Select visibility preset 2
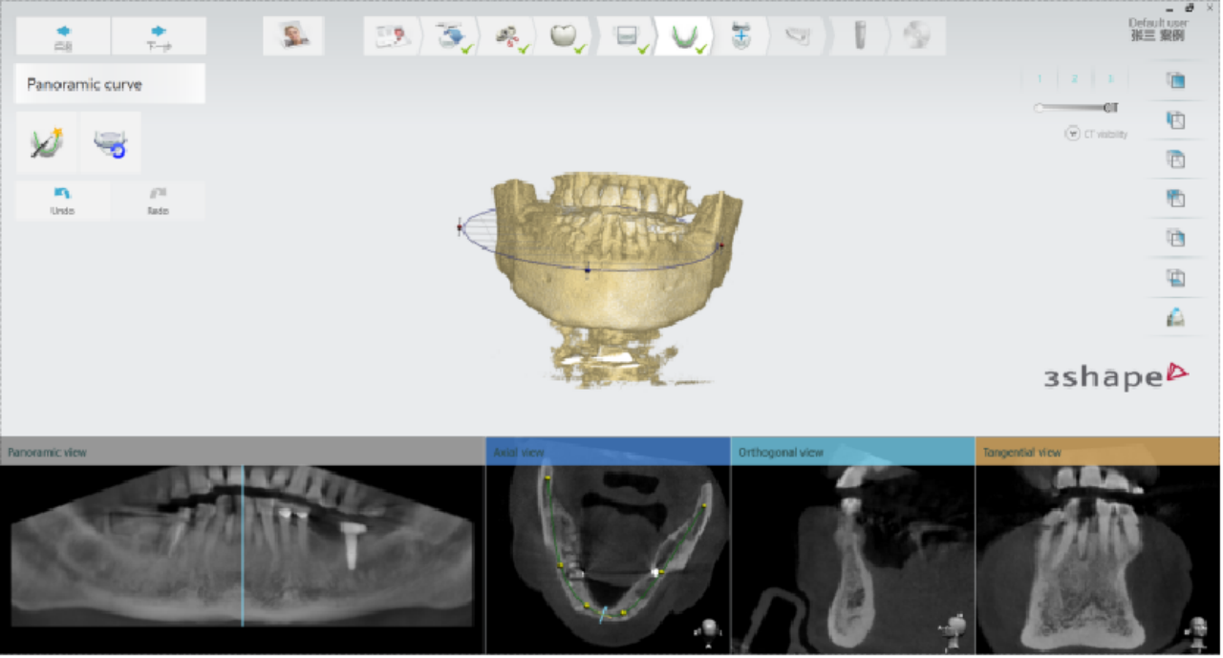The width and height of the screenshot is (1223, 658). pos(1074,79)
